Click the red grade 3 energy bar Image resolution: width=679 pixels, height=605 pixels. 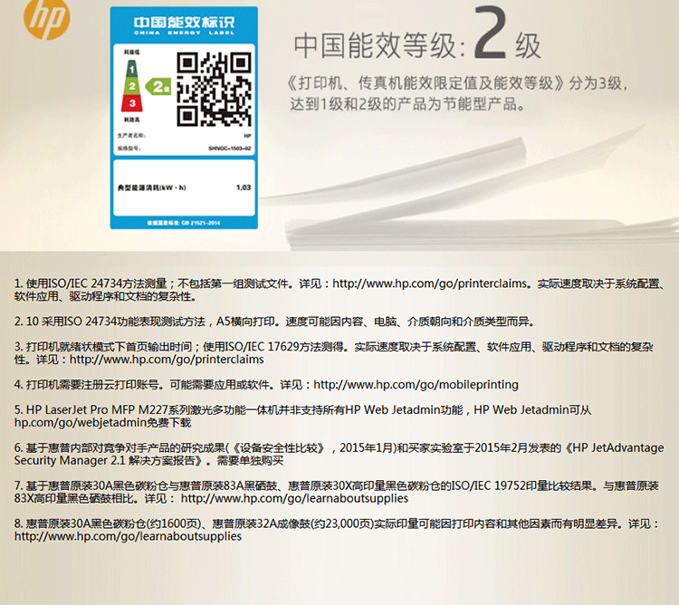coord(130,104)
